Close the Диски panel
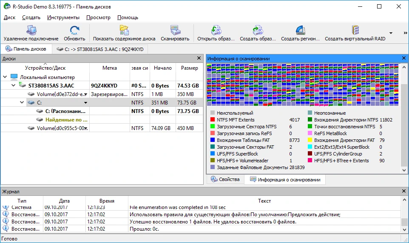 (199, 58)
